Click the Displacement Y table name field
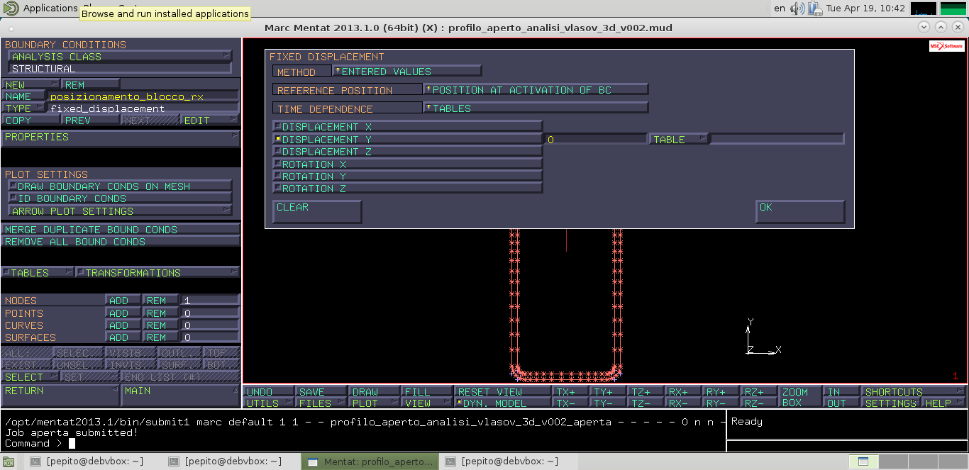Viewport: 969px width, 470px height. click(x=777, y=139)
